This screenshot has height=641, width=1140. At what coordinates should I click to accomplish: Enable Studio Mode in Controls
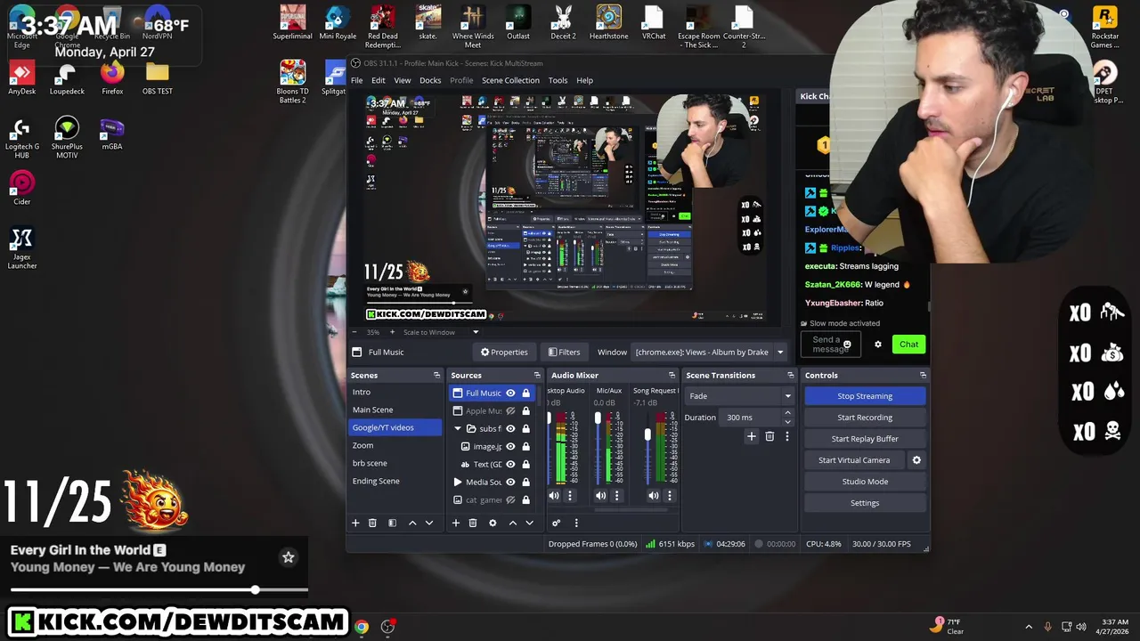pyautogui.click(x=865, y=482)
